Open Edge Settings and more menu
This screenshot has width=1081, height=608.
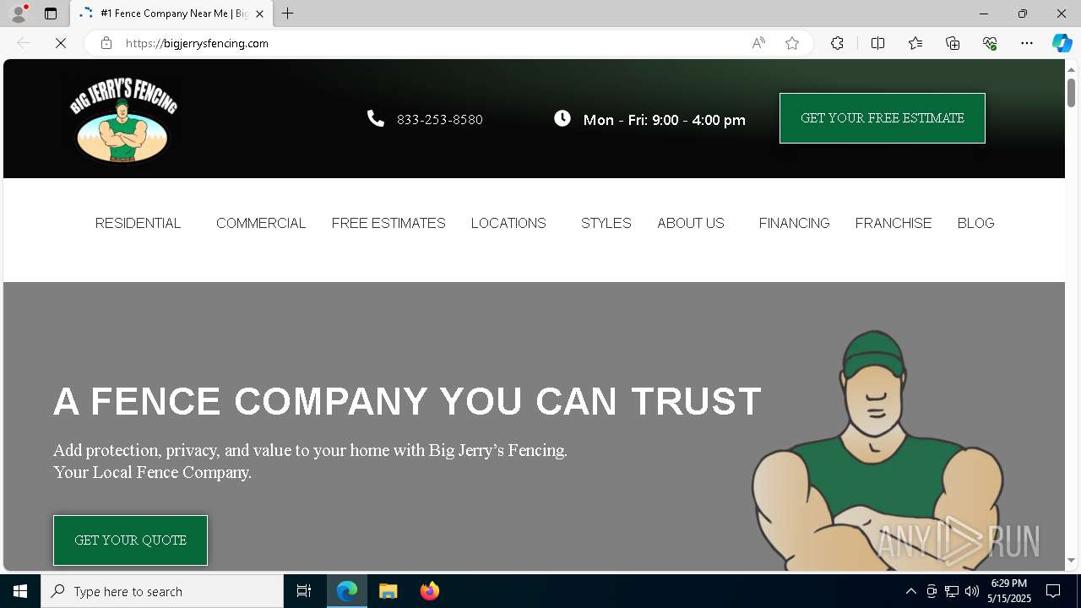click(1027, 43)
